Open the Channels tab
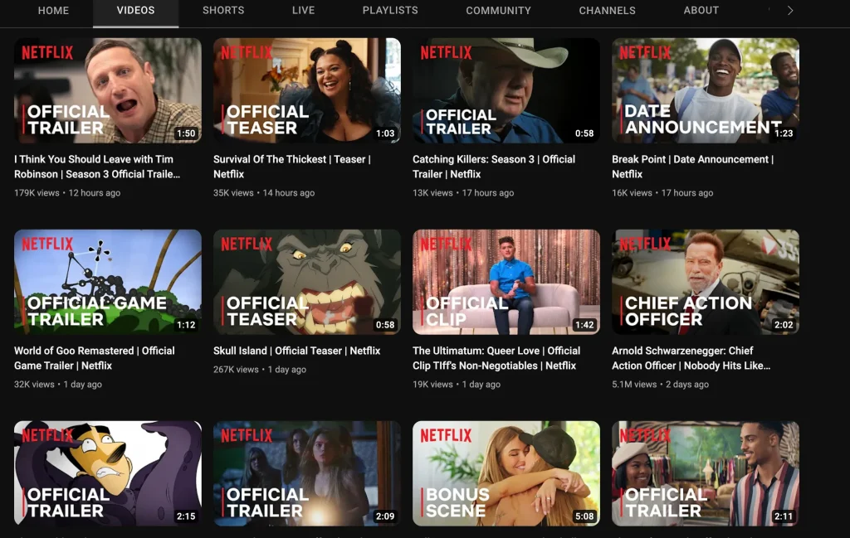This screenshot has width=850, height=538. [607, 11]
